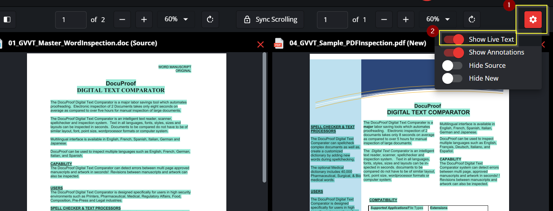Open the new document 60% zoom dropdown
Viewport: 553px width, 211px height.
[438, 20]
